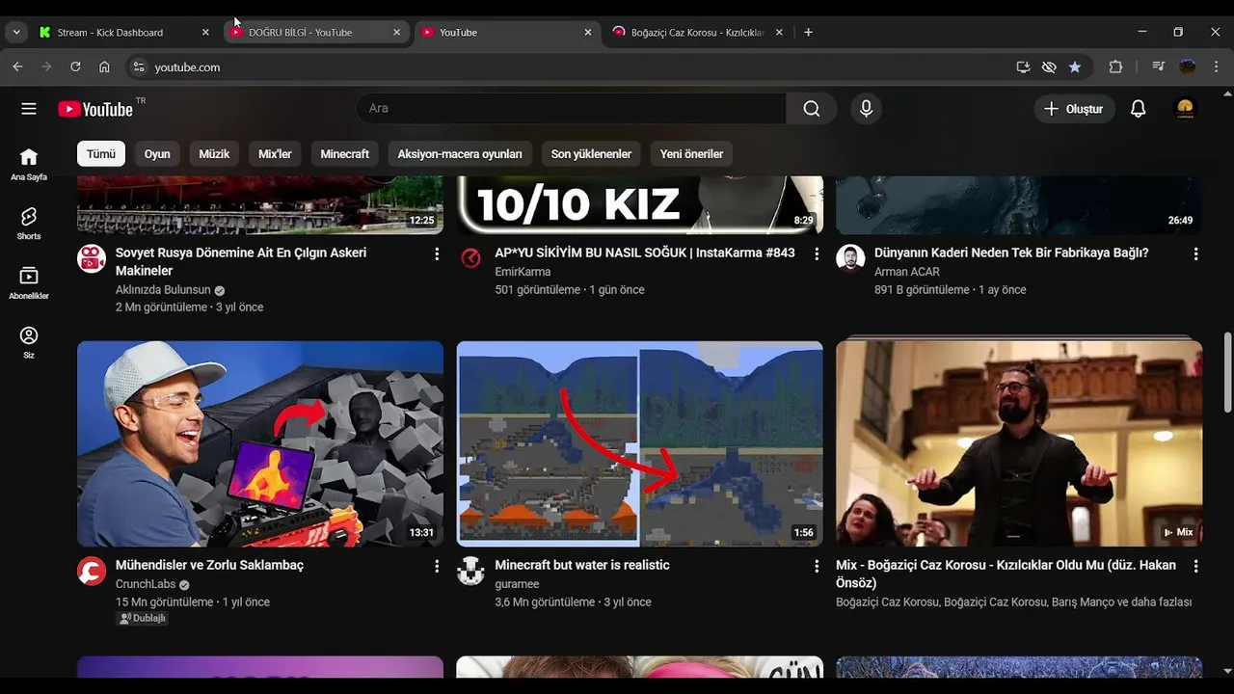Click the Dublajlı badge under CrunchLabs video
Screen dimensions: 1234x694
coord(142,619)
